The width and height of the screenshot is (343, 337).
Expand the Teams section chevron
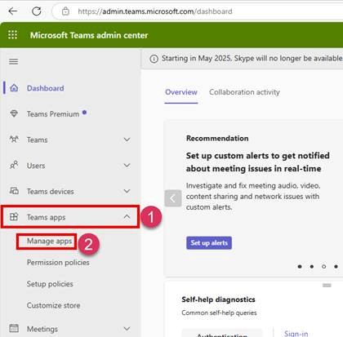(x=127, y=140)
